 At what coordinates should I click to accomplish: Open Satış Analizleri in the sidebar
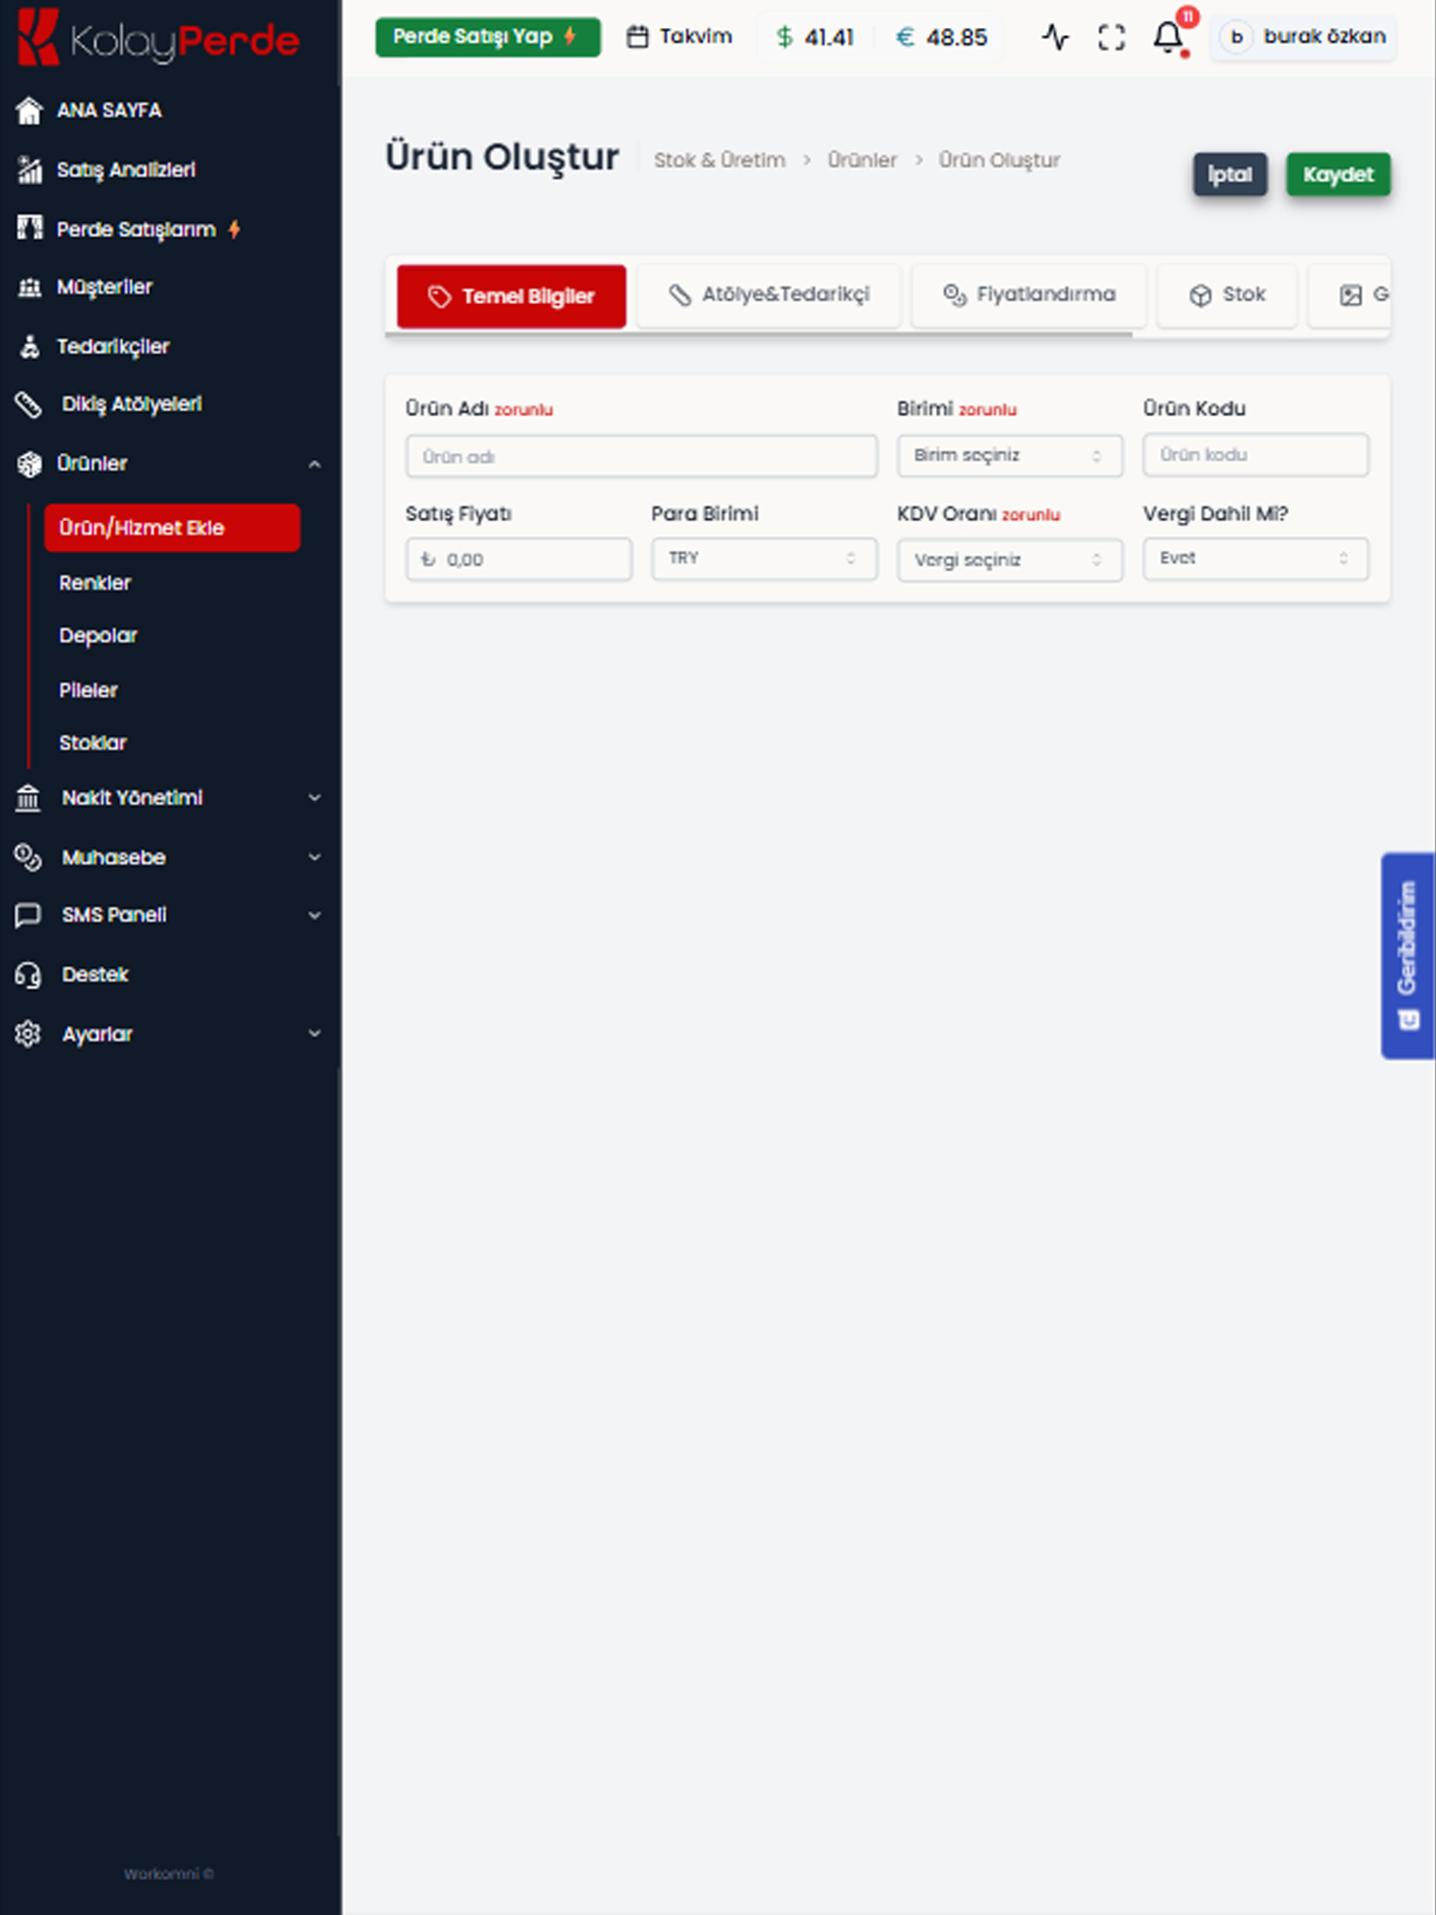click(x=125, y=170)
